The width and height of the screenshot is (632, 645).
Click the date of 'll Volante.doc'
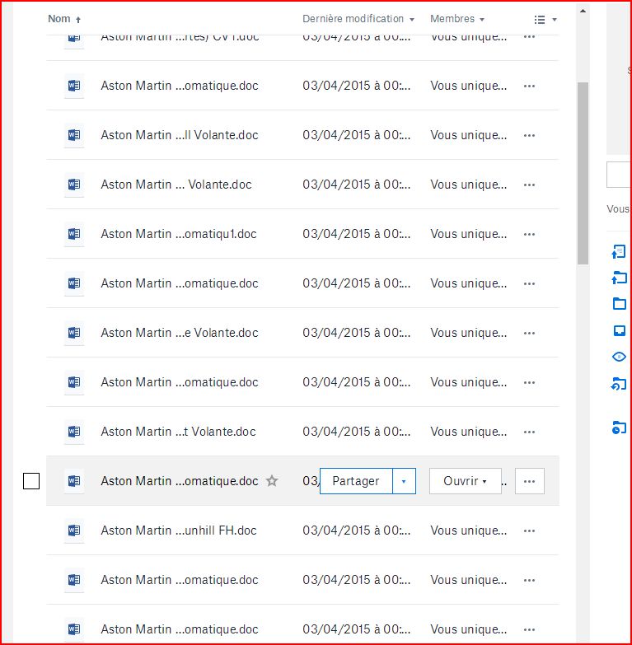(x=356, y=135)
